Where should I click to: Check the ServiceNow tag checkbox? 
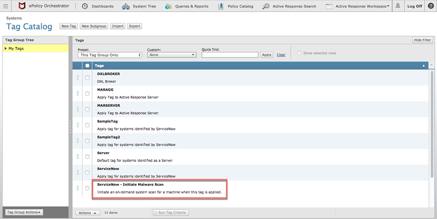click(87, 173)
